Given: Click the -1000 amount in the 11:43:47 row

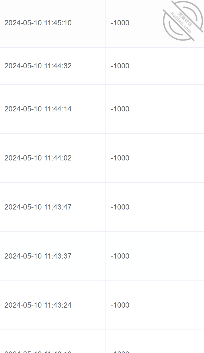Looking at the screenshot, I should coord(120,207).
